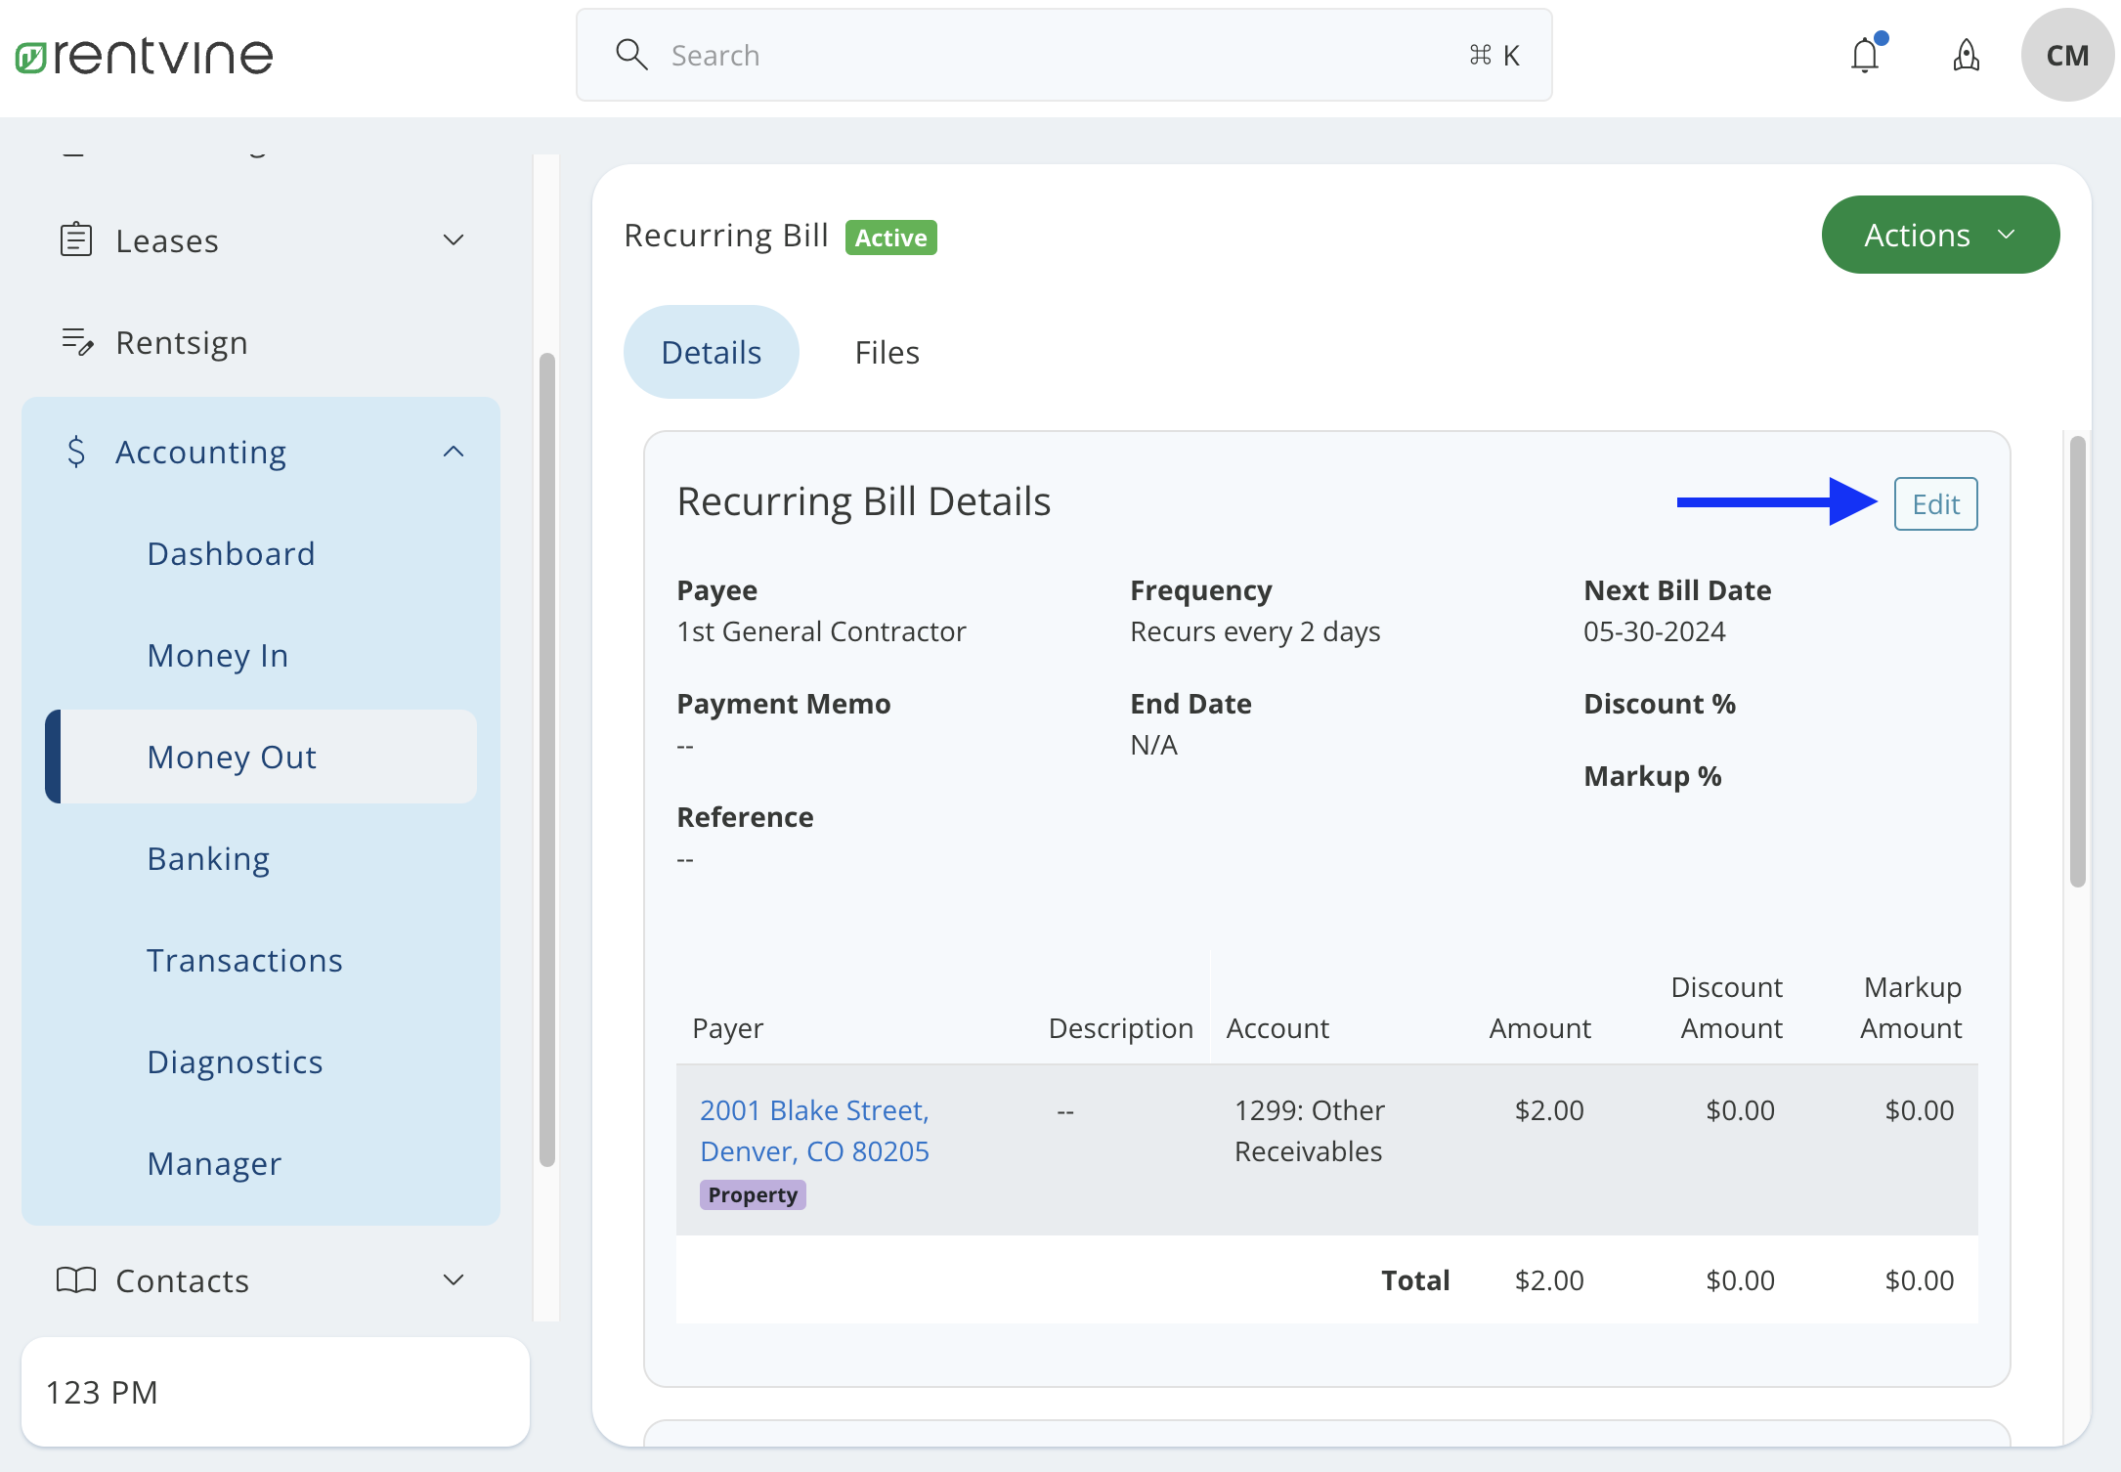Open the Actions dropdown
The image size is (2121, 1472).
(1940, 235)
